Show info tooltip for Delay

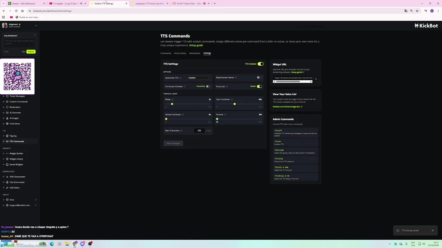point(172,100)
